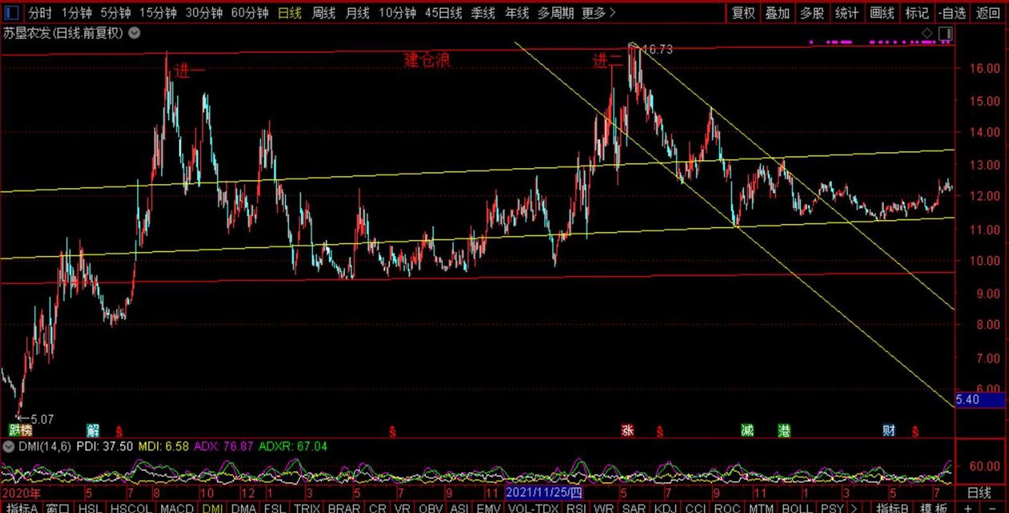Switch to 季线 quarterly chart
1009x513 pixels.
pyautogui.click(x=483, y=13)
